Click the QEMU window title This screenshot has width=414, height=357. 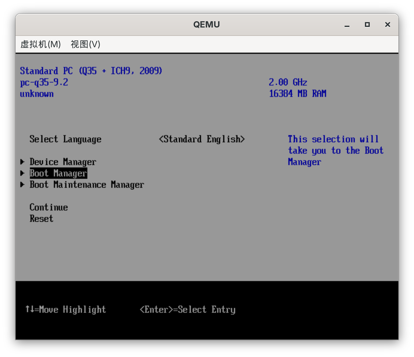pos(207,25)
